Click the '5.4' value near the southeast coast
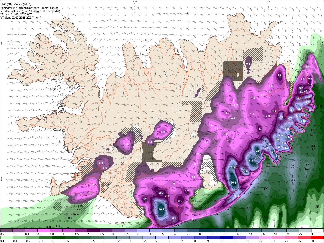324x243 pixels. (237, 196)
